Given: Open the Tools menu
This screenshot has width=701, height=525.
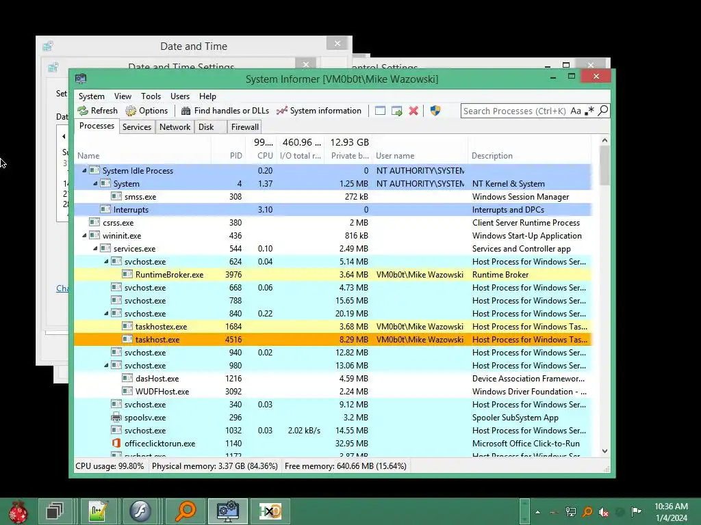Looking at the screenshot, I should coord(151,96).
